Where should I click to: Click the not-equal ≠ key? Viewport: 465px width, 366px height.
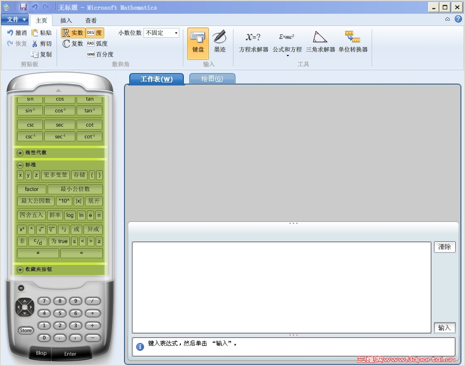(38, 253)
